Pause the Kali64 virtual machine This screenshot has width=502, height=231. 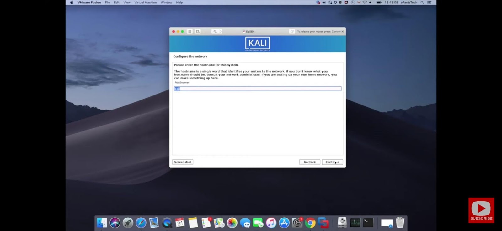(190, 31)
